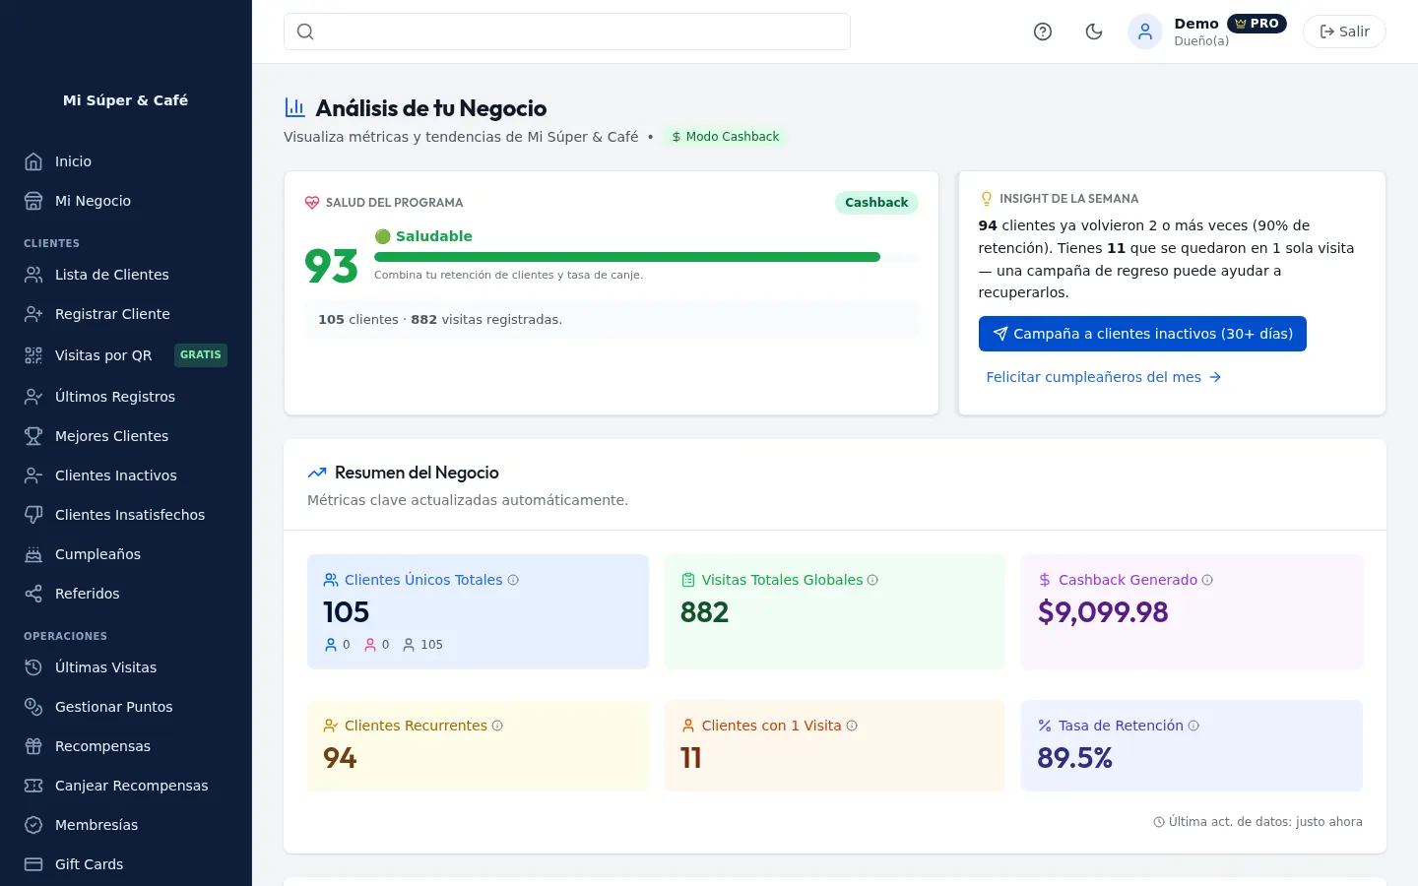
Task: Click the Gestionar Puntos coins icon
Action: [x=33, y=707]
